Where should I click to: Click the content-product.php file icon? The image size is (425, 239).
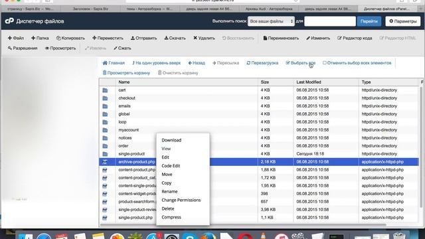pyautogui.click(x=105, y=170)
